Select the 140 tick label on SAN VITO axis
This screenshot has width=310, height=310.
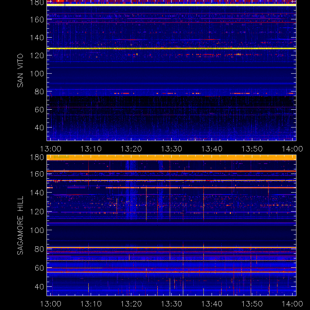point(37,38)
